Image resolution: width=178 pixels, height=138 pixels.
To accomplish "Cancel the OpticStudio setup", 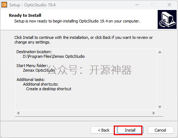I will click(161, 130).
